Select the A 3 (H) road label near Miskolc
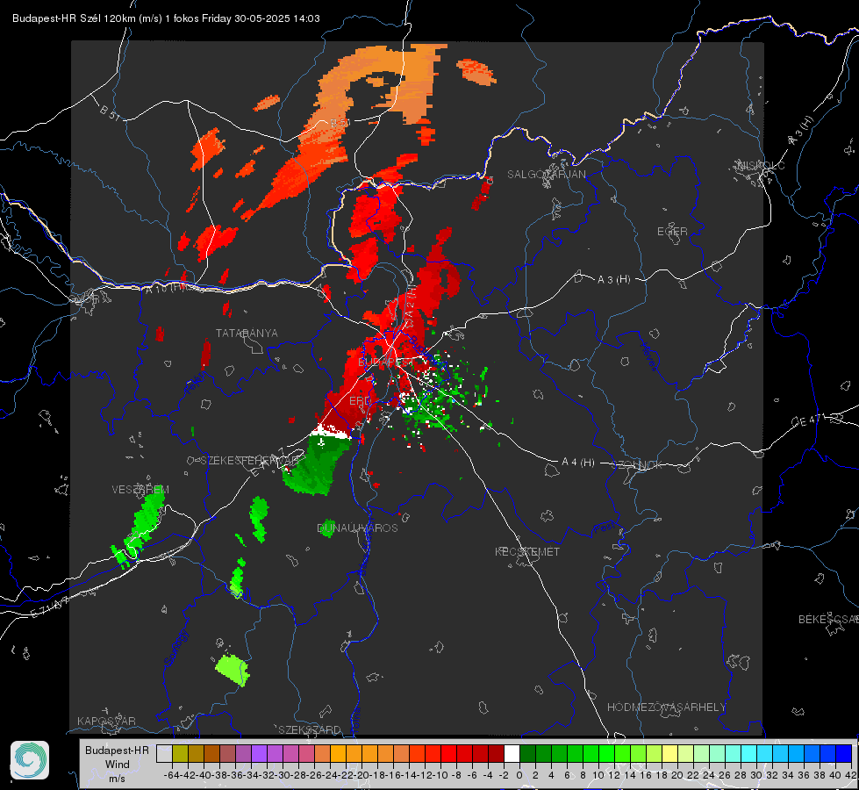Image resolution: width=859 pixels, height=790 pixels. [801, 131]
